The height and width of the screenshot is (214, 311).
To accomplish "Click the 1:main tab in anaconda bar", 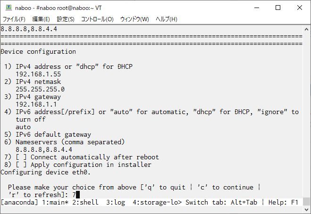I will click(55, 202).
